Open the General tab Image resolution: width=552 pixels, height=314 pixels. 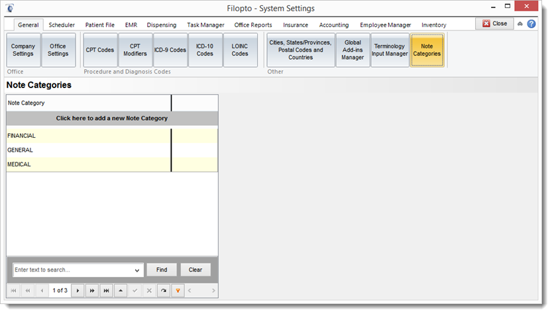pos(28,25)
